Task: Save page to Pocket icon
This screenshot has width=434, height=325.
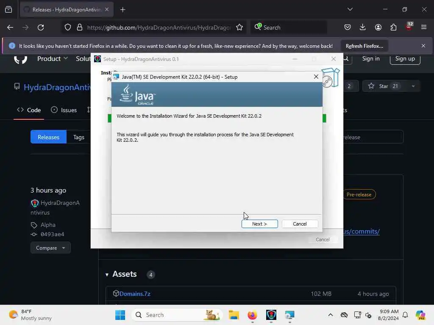Action: click(348, 28)
